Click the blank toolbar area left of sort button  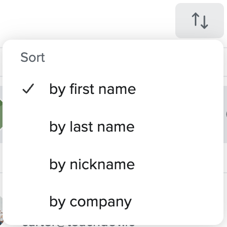coord(87,20)
